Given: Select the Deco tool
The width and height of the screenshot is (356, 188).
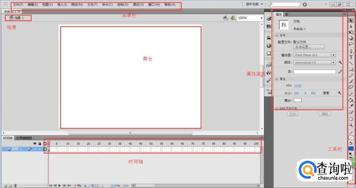Looking at the screenshot, I should (351, 87).
